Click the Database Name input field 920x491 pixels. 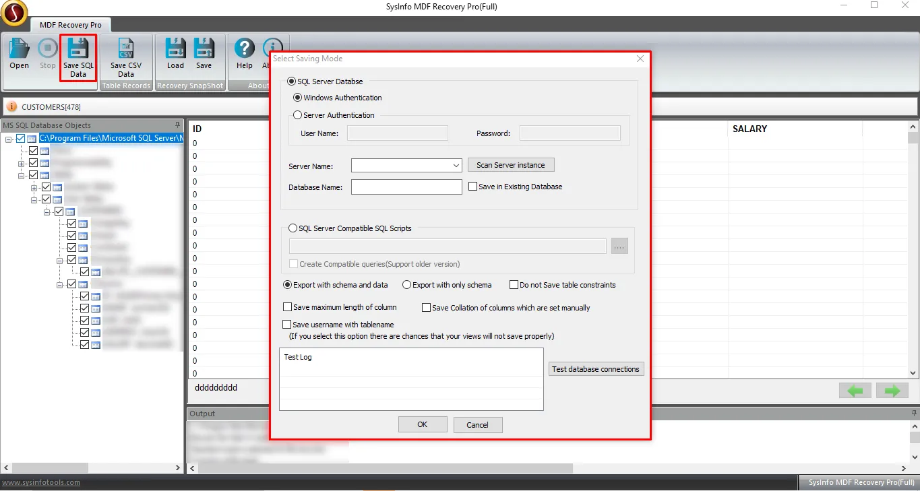point(406,187)
